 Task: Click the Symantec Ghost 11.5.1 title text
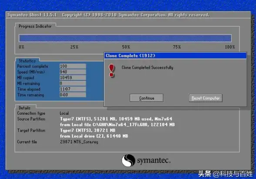point(32,15)
